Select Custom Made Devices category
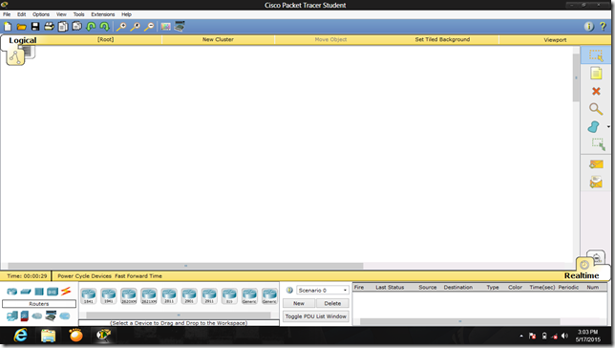 [x=51, y=315]
